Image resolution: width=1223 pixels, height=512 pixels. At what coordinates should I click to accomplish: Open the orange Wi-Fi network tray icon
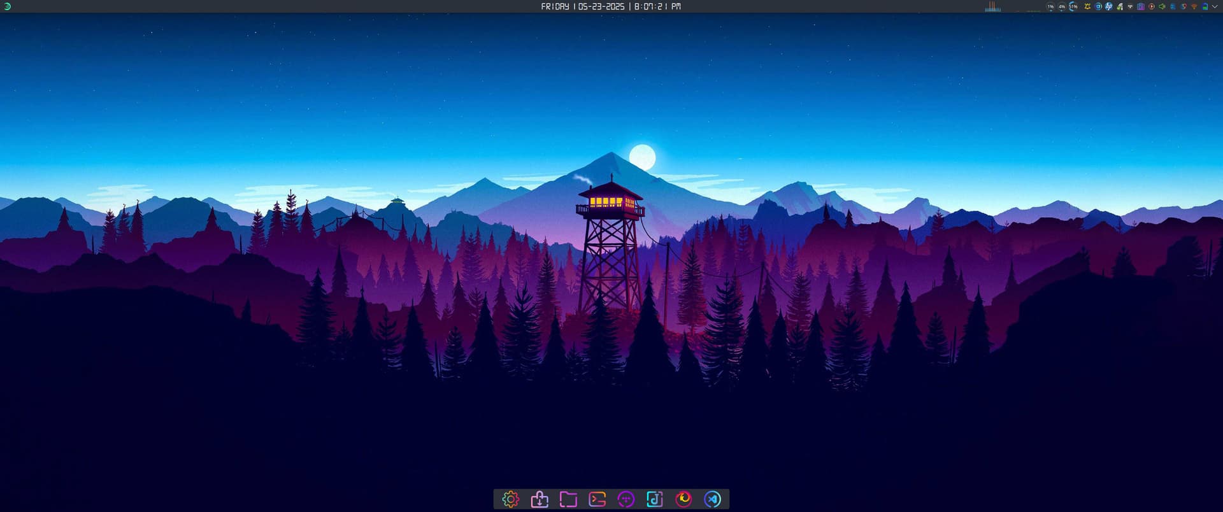1194,6
